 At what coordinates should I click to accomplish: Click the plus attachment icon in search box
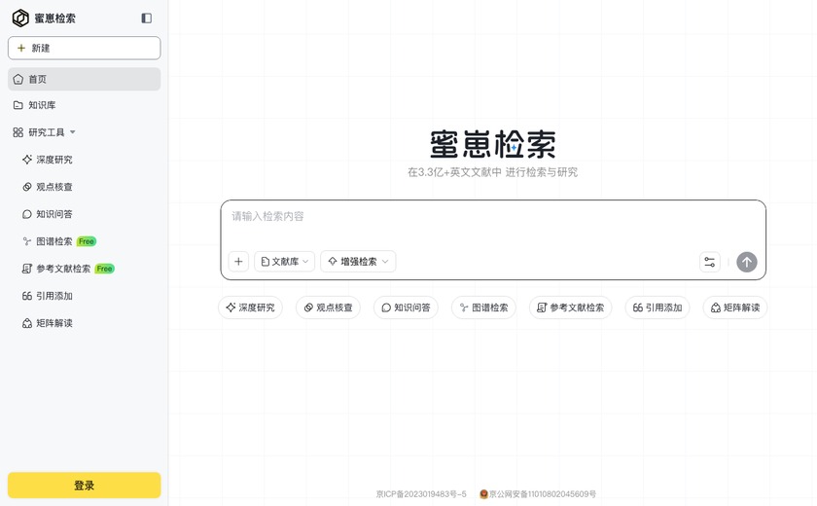click(x=238, y=262)
